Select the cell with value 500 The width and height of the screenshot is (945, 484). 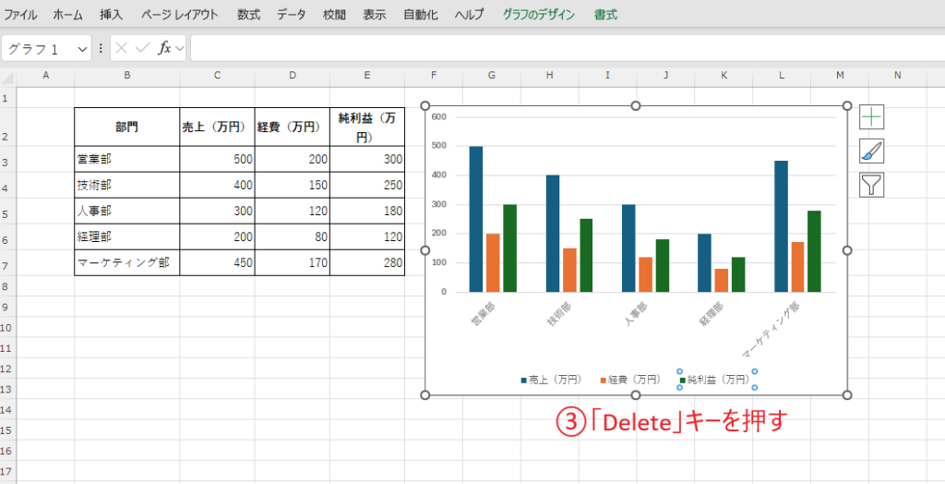(217, 159)
